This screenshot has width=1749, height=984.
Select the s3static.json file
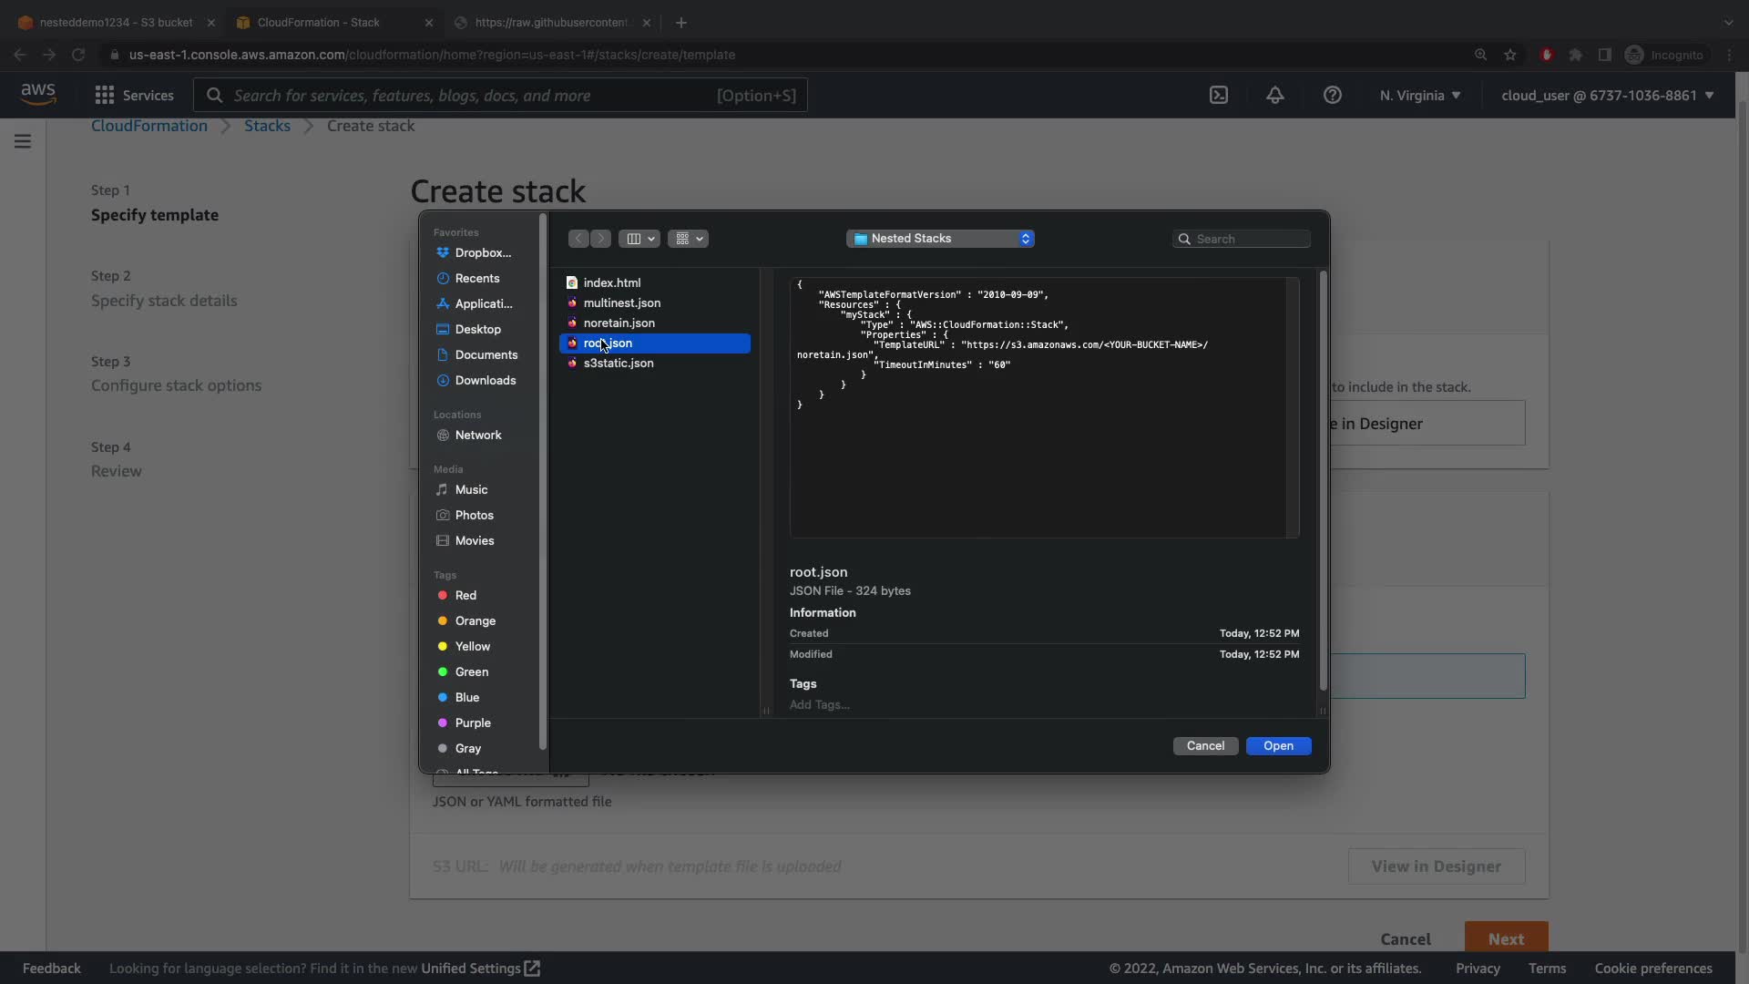pyautogui.click(x=619, y=363)
